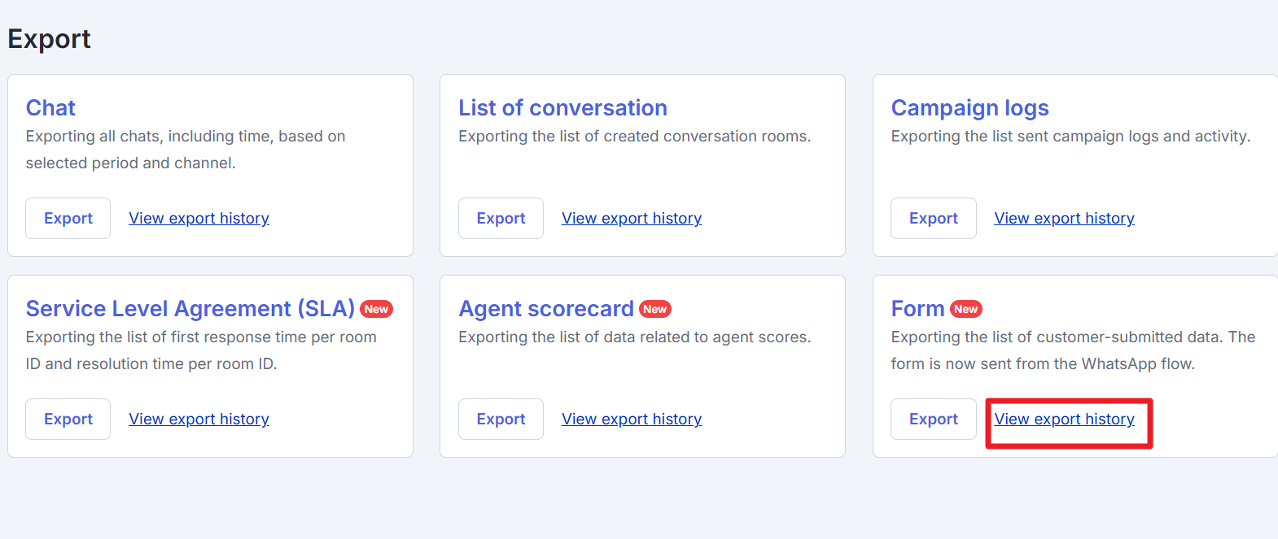
Task: Click the List of conversation heading
Action: [562, 107]
